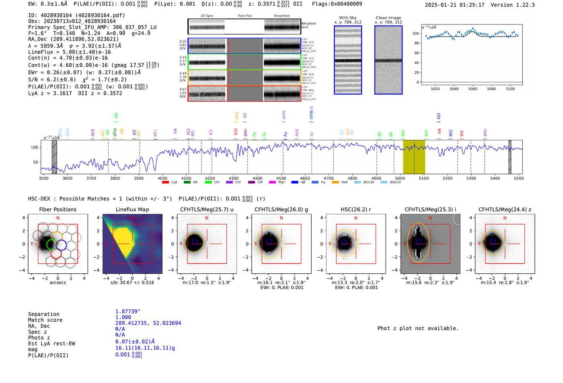
Task: Click the purple CIV legend swatch
Action: (230, 182)
